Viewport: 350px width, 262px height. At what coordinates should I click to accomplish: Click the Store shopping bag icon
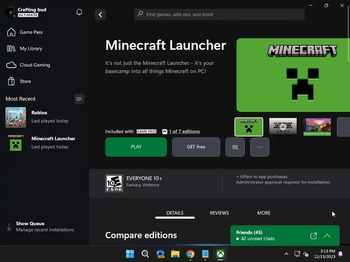pos(11,81)
